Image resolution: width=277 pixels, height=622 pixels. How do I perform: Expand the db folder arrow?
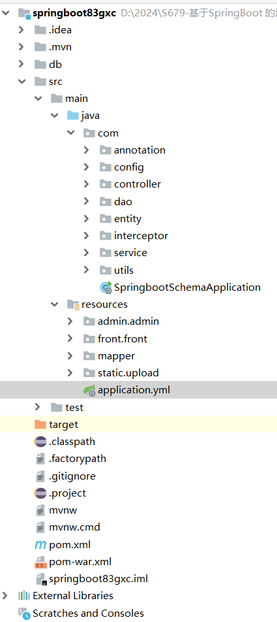tap(21, 64)
